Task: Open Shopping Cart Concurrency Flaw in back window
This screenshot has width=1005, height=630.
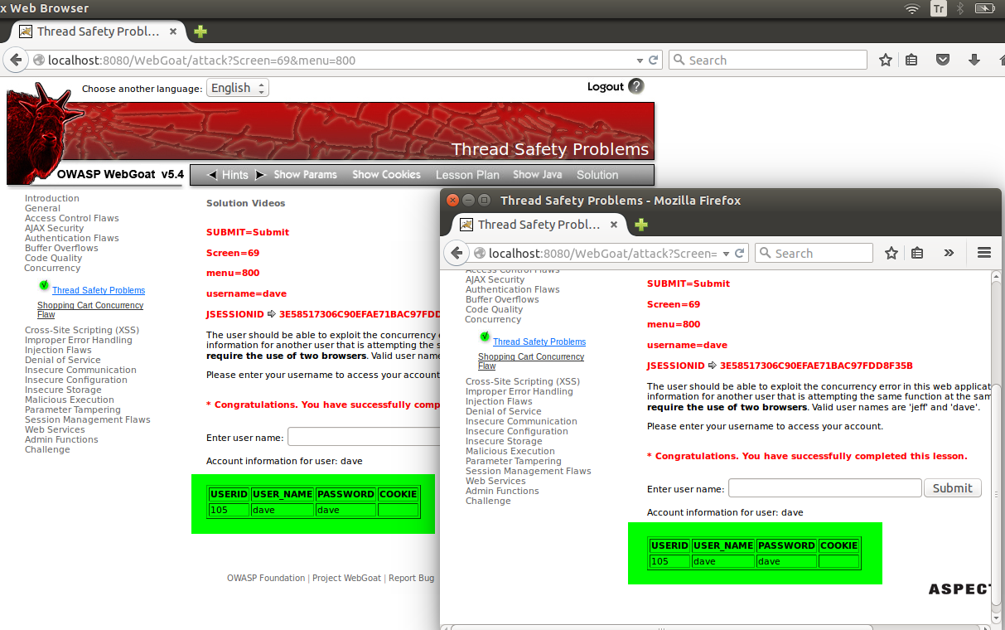Action: 90,310
